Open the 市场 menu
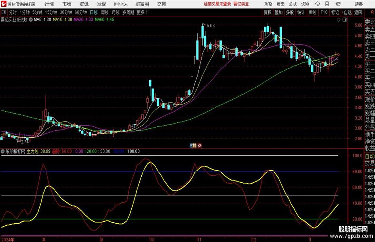375x242 pixels. 67,4
